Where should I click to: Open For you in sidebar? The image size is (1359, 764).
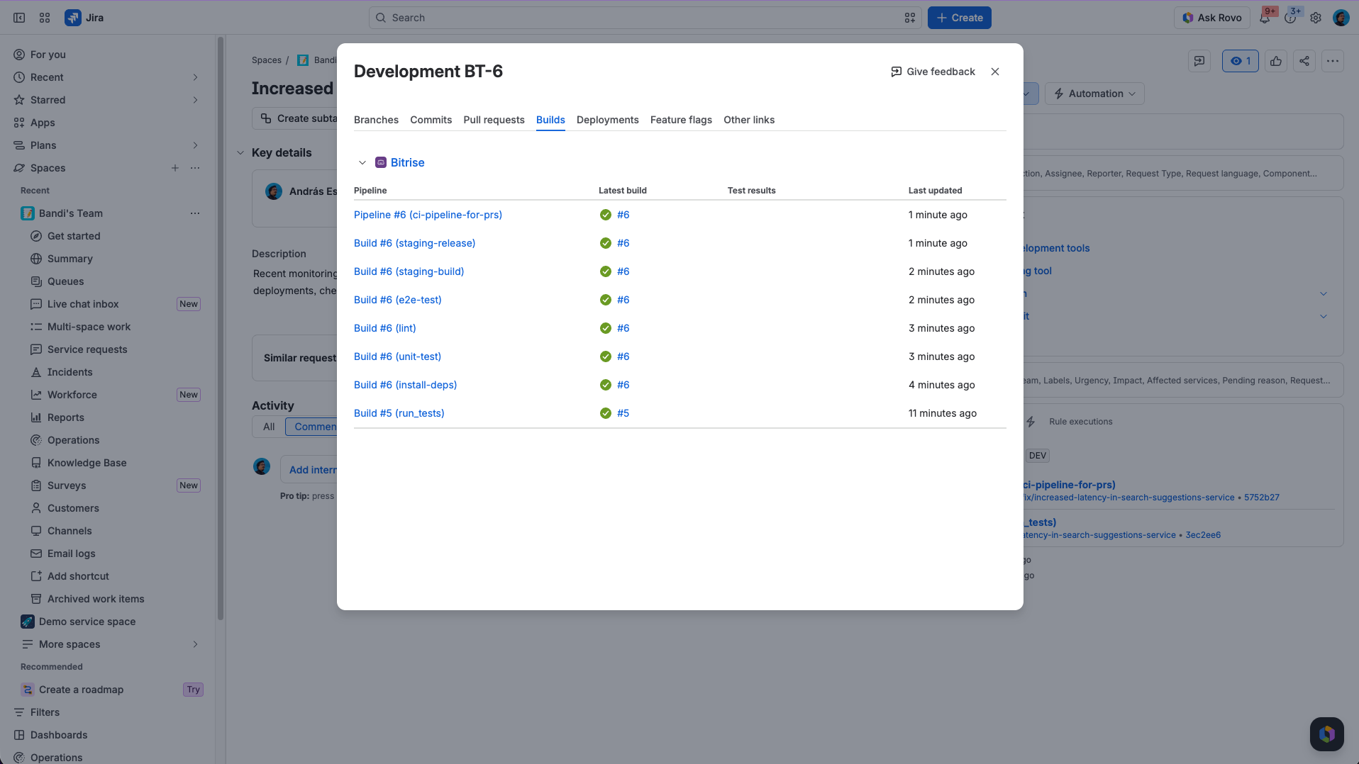[48, 55]
